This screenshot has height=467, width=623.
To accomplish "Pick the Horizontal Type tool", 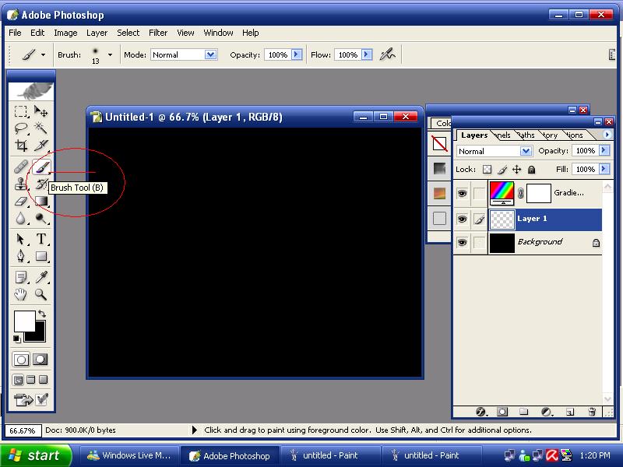I will [x=41, y=239].
